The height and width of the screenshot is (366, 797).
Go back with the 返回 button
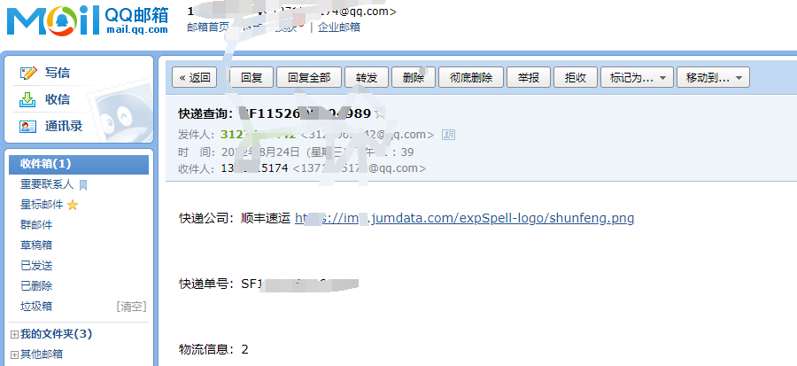tap(195, 77)
